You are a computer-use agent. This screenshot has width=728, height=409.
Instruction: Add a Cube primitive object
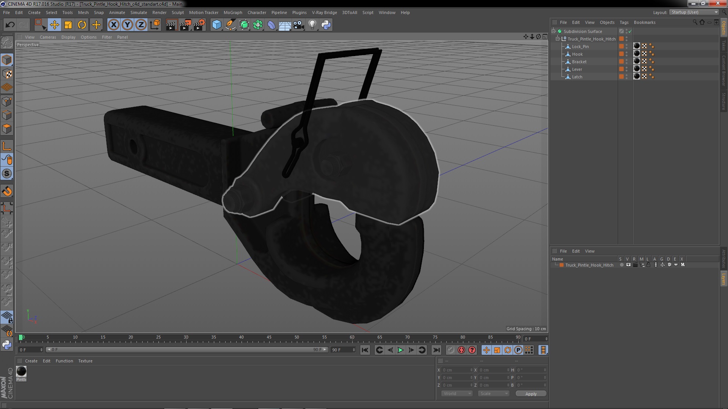click(217, 25)
